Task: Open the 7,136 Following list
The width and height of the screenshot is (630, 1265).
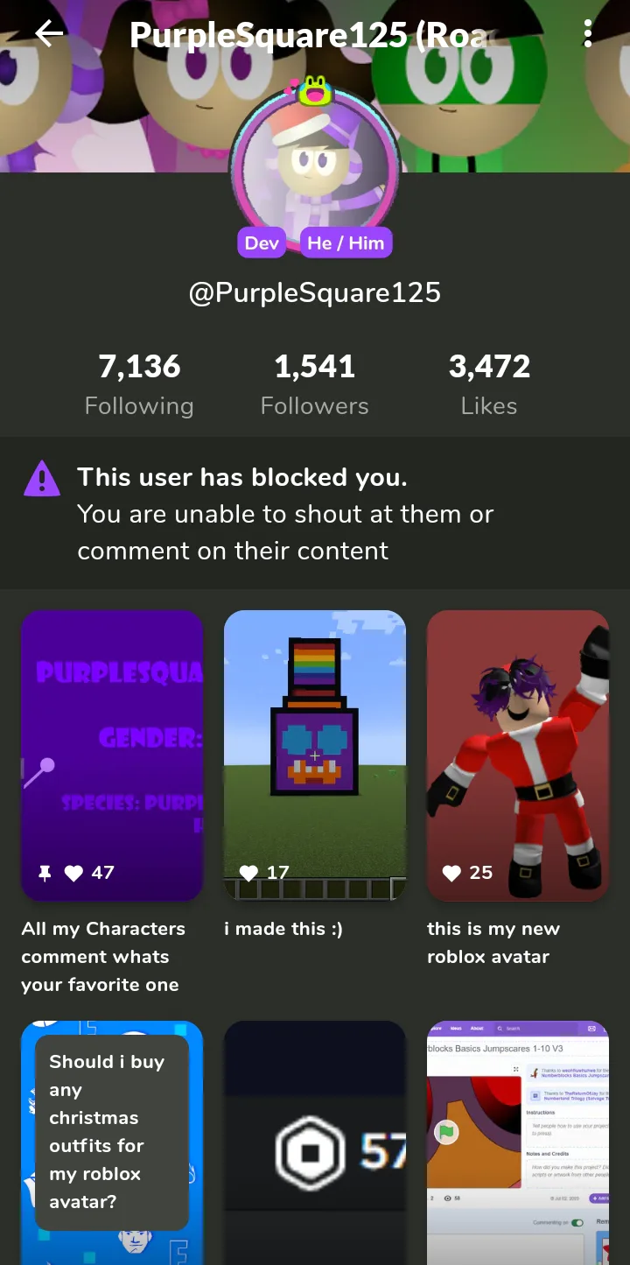Action: (139, 384)
